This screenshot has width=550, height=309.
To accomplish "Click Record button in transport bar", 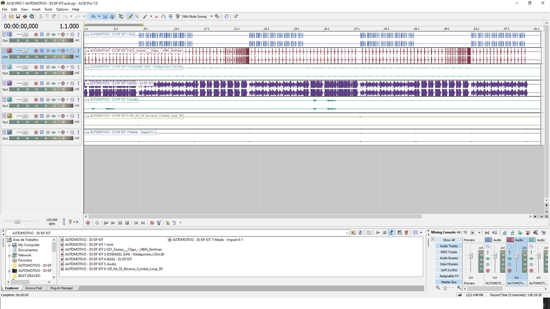I will coord(88,223).
